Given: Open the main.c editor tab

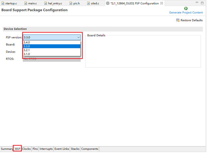Looking at the screenshot, I should click(31, 3).
